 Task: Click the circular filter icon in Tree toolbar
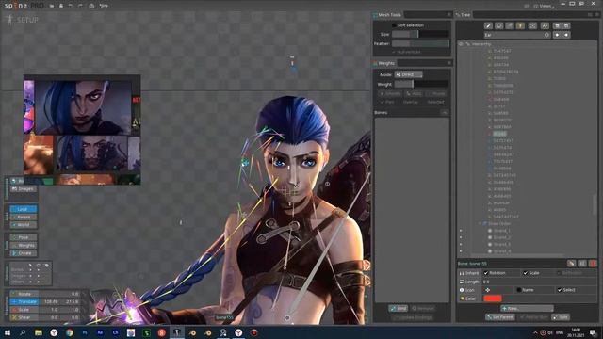[498, 25]
